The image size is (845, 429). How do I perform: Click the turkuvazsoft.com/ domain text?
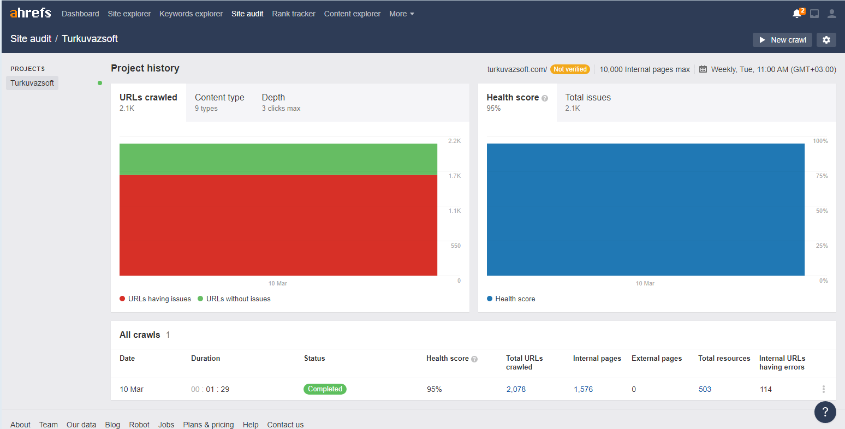point(517,69)
